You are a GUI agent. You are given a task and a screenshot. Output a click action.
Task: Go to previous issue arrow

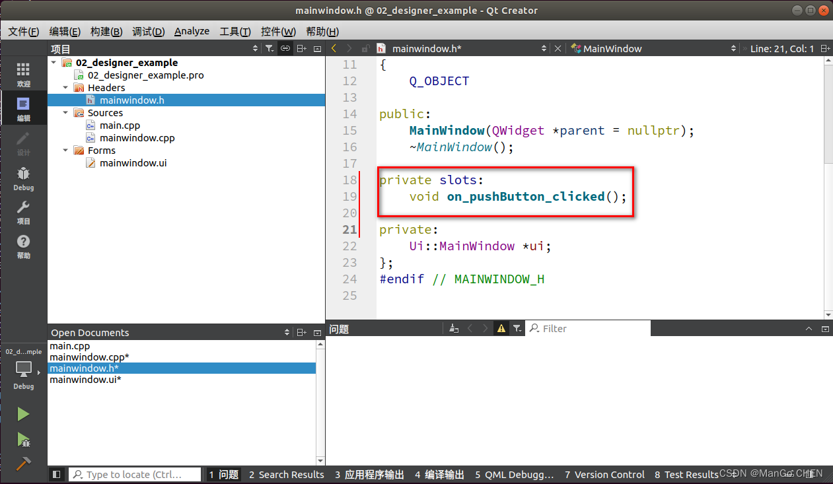coord(470,328)
